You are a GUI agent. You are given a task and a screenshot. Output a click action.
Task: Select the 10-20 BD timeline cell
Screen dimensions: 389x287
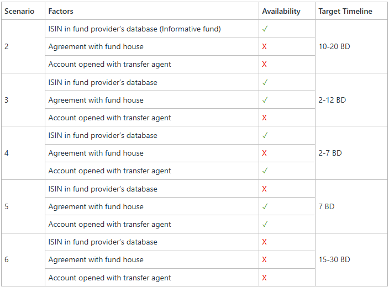(334, 46)
